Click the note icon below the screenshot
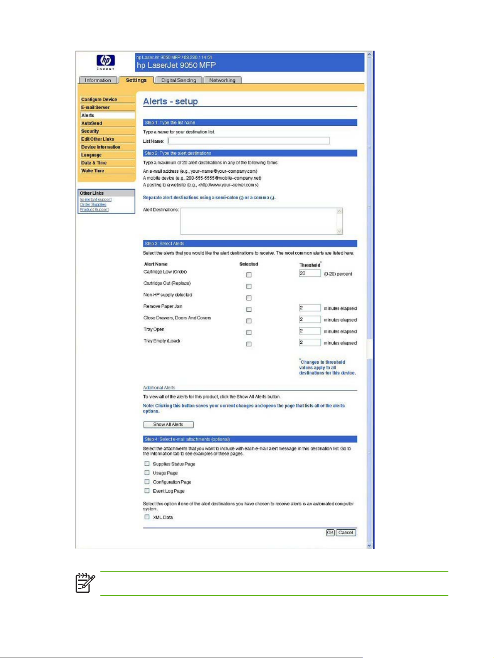 point(85,583)
